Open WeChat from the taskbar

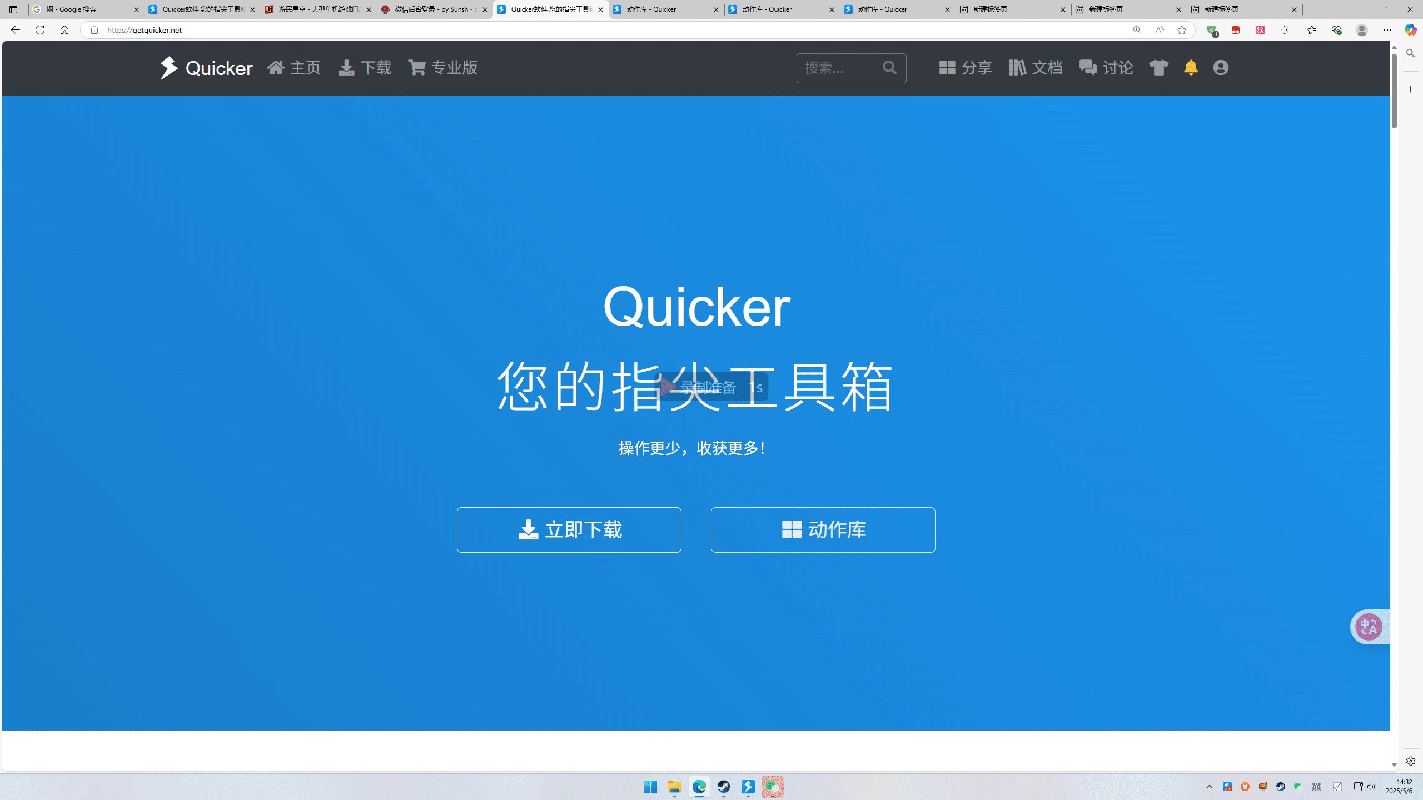(x=773, y=787)
